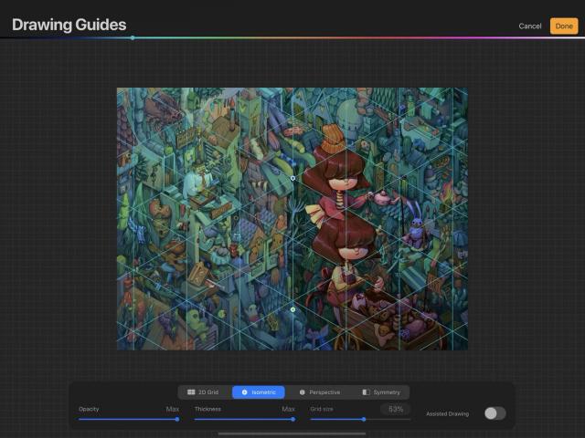Click the 2D Grid tab icon

coord(191,392)
